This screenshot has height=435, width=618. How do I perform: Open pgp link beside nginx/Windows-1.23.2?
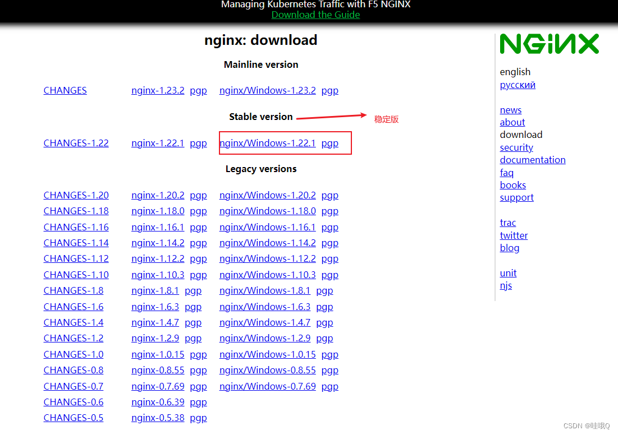[x=330, y=91]
